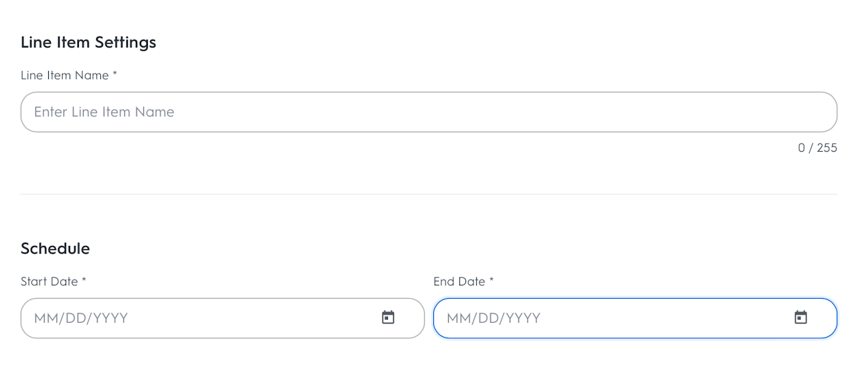
Task: Click the "Line Item Name" field label
Action: [x=65, y=76]
